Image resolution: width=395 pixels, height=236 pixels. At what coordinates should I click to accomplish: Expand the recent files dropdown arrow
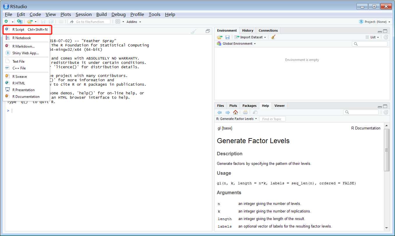pyautogui.click(x=36, y=22)
